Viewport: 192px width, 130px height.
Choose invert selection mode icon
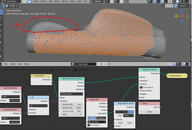[14, 6]
